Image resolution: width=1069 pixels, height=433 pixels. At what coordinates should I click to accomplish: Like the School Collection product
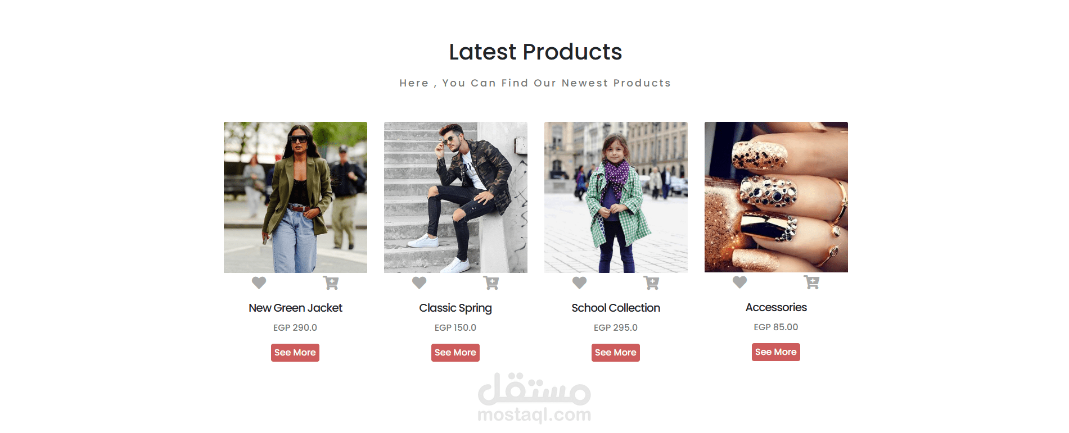pyautogui.click(x=579, y=283)
